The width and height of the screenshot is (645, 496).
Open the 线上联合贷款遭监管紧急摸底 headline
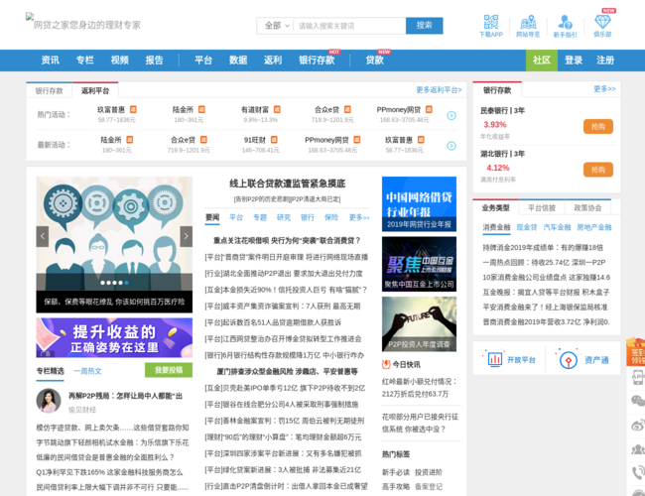(287, 184)
